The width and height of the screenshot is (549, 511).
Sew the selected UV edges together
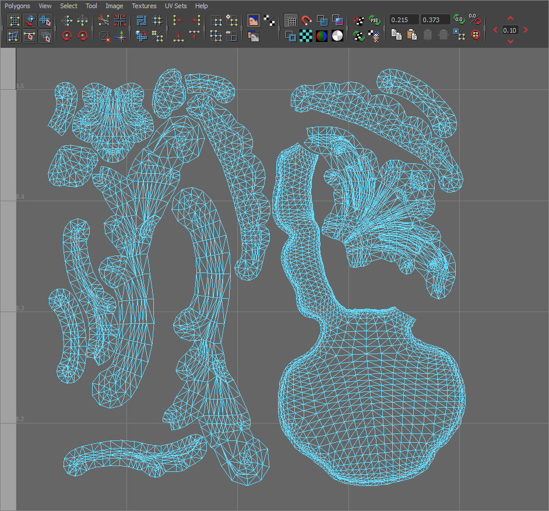(121, 20)
